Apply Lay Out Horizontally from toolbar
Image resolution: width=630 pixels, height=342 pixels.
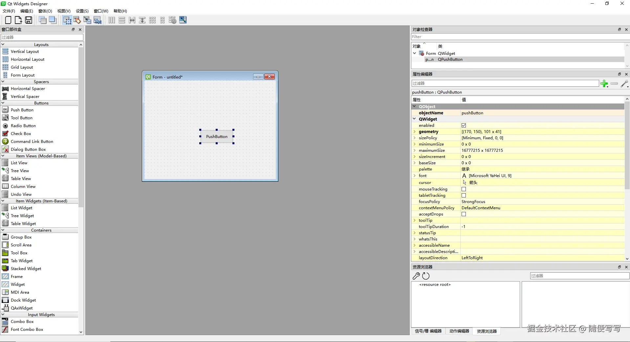(x=112, y=20)
